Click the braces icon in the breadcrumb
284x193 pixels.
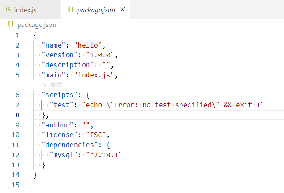coord(11,25)
